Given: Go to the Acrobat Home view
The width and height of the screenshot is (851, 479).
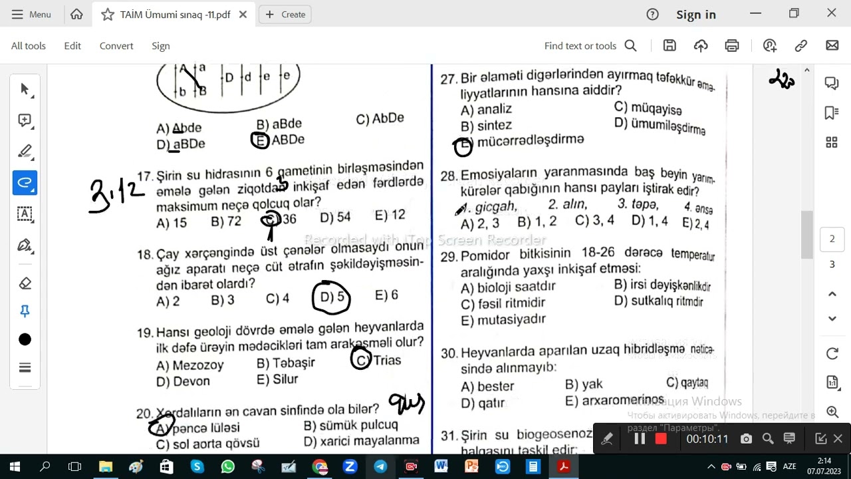Looking at the screenshot, I should pyautogui.click(x=76, y=14).
